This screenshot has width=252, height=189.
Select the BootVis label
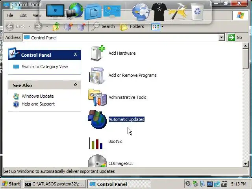pyautogui.click(x=115, y=141)
